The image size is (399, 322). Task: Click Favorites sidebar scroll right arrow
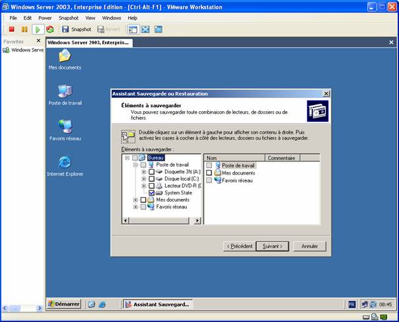coord(39,309)
